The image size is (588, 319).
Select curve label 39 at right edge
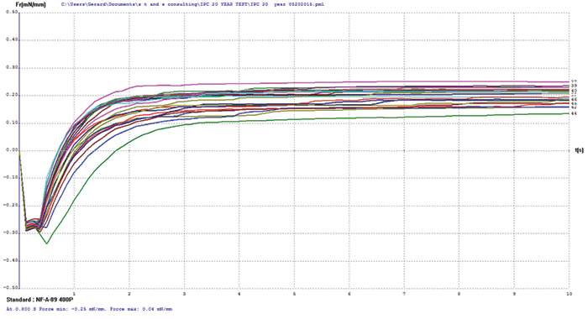[574, 86]
